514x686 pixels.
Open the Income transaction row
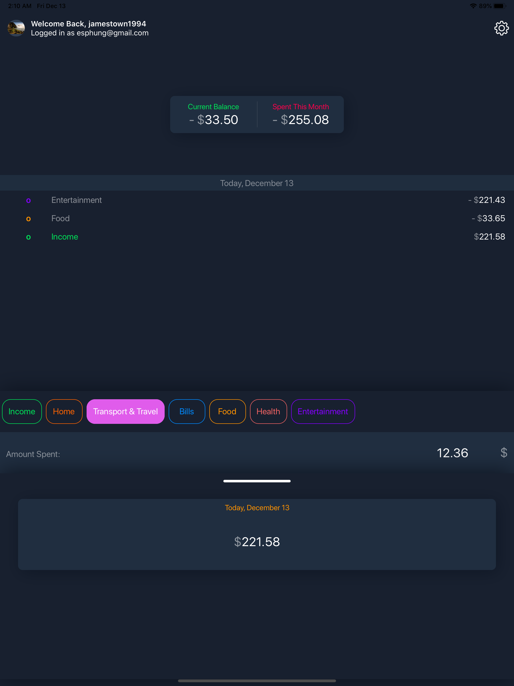257,237
